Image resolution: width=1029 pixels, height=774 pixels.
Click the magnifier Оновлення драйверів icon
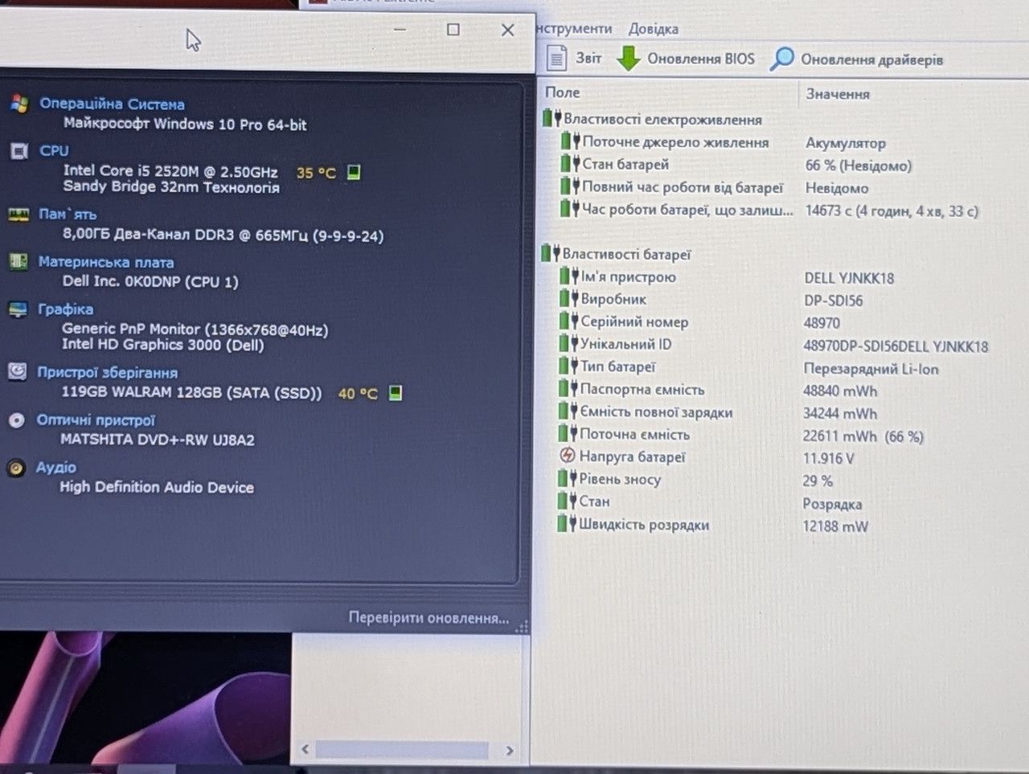(781, 59)
